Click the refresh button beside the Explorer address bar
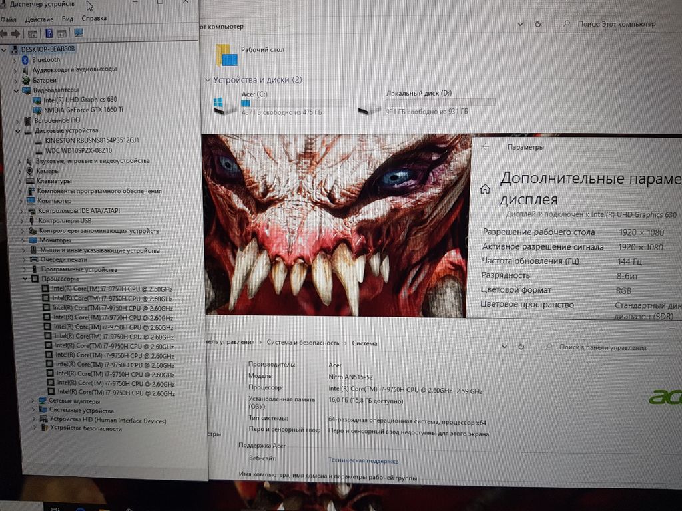Screen dimensions: 682x511 click(x=537, y=24)
